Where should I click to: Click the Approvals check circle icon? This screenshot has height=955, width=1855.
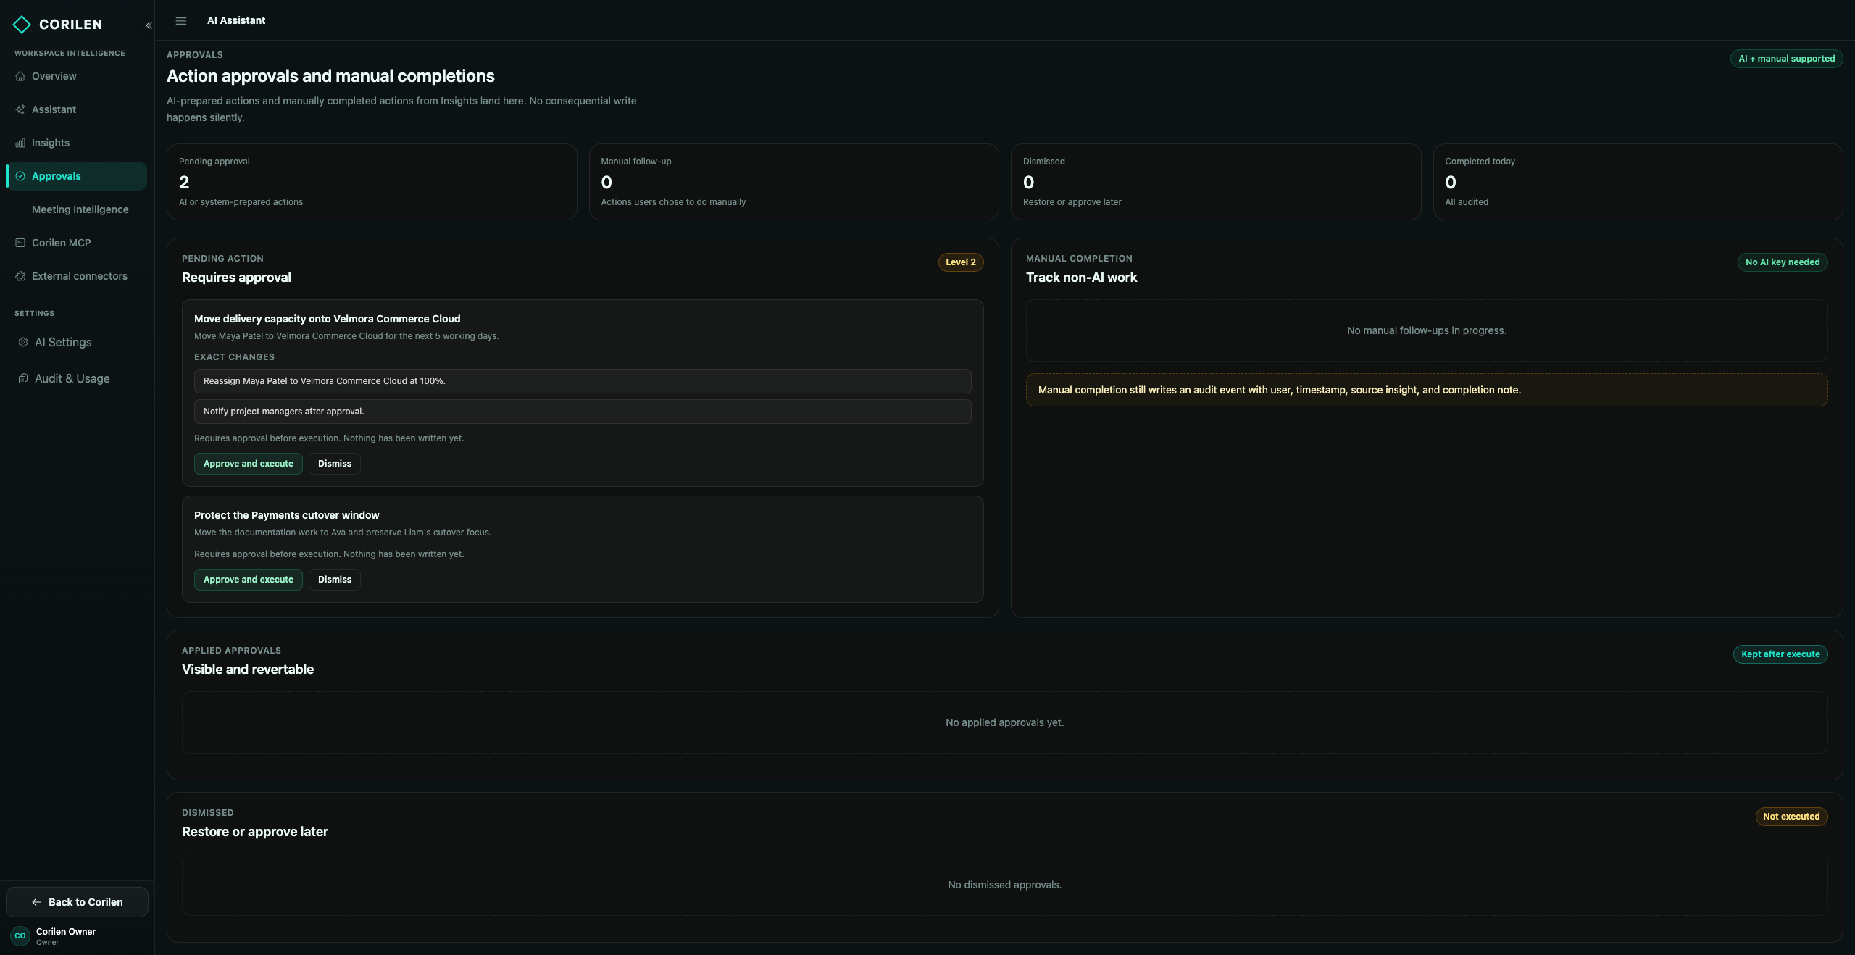coord(20,176)
